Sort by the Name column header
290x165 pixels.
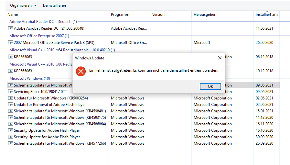click(13, 15)
